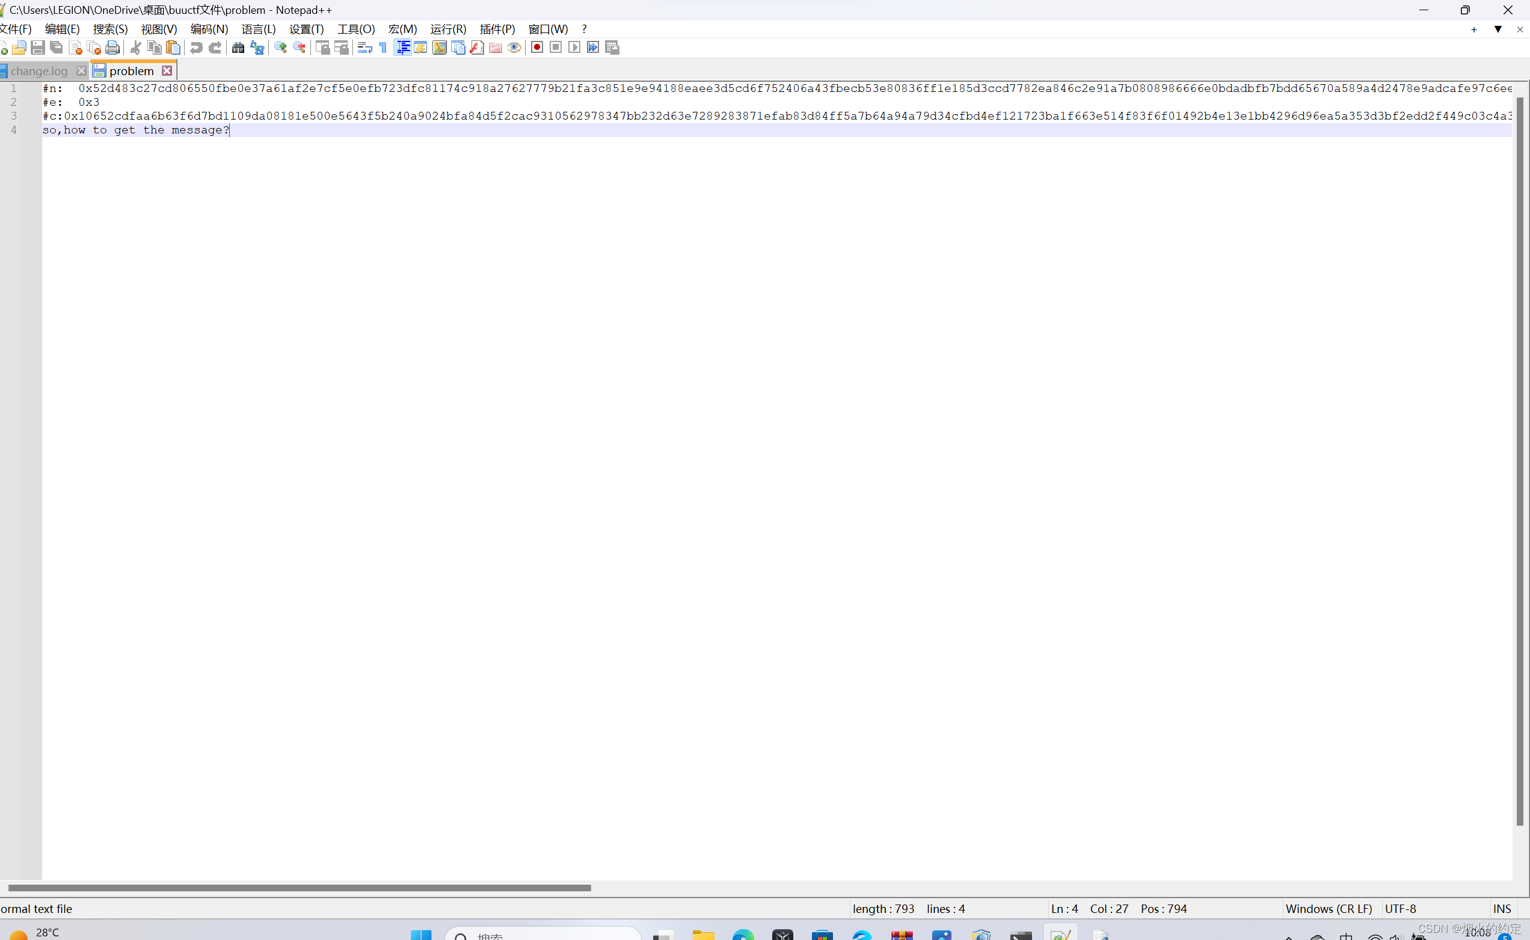Click the Undo arrow icon
This screenshot has height=940, width=1530.
(196, 47)
